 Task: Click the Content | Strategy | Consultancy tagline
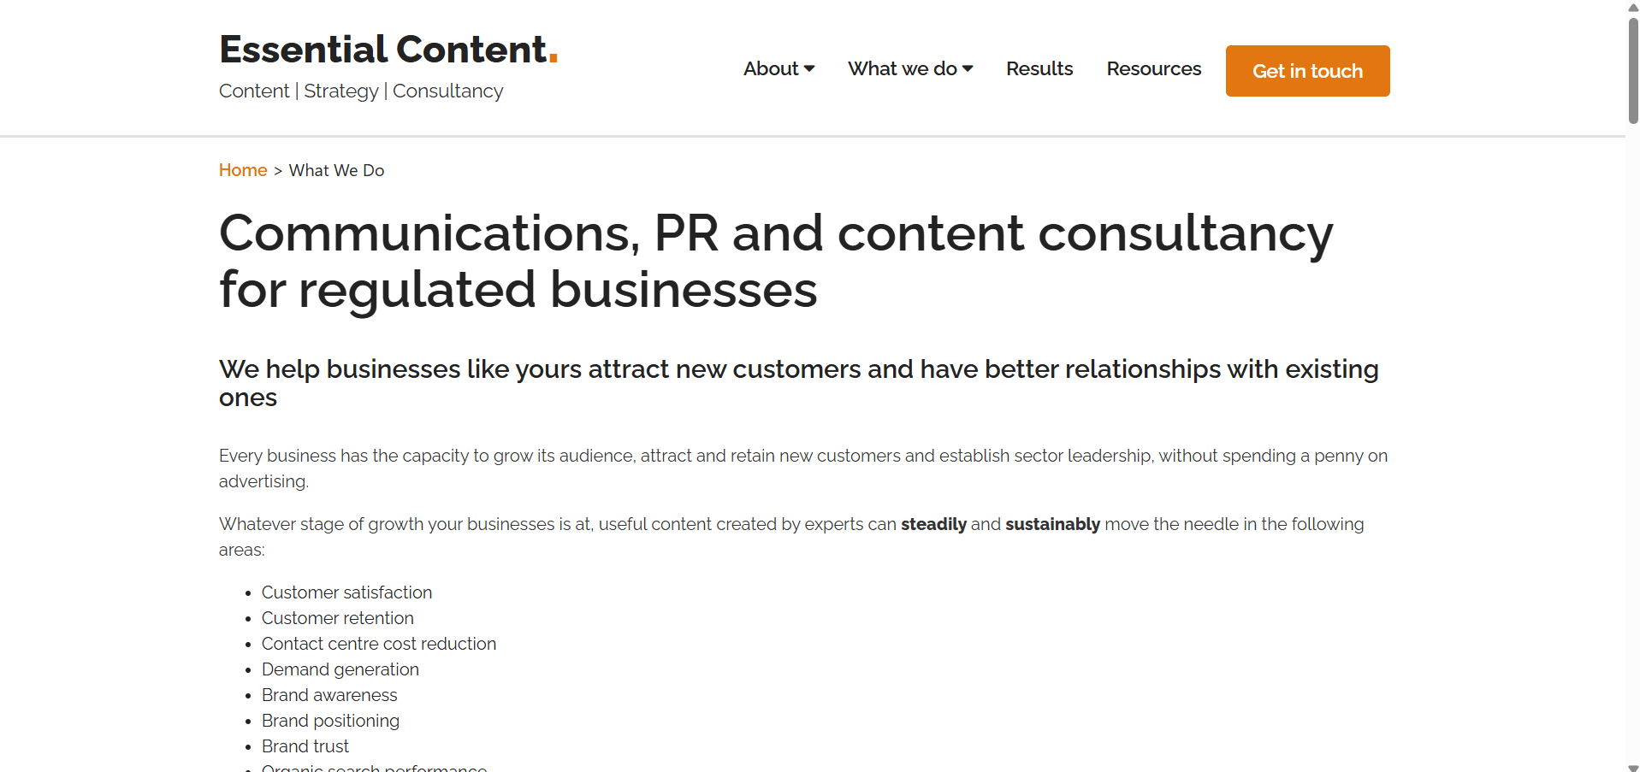[x=361, y=91]
